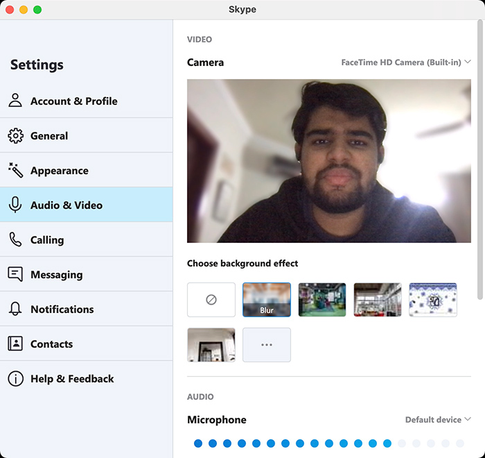Minimize Skype window with yellow button
Screen dimensions: 485x458
coord(24,10)
